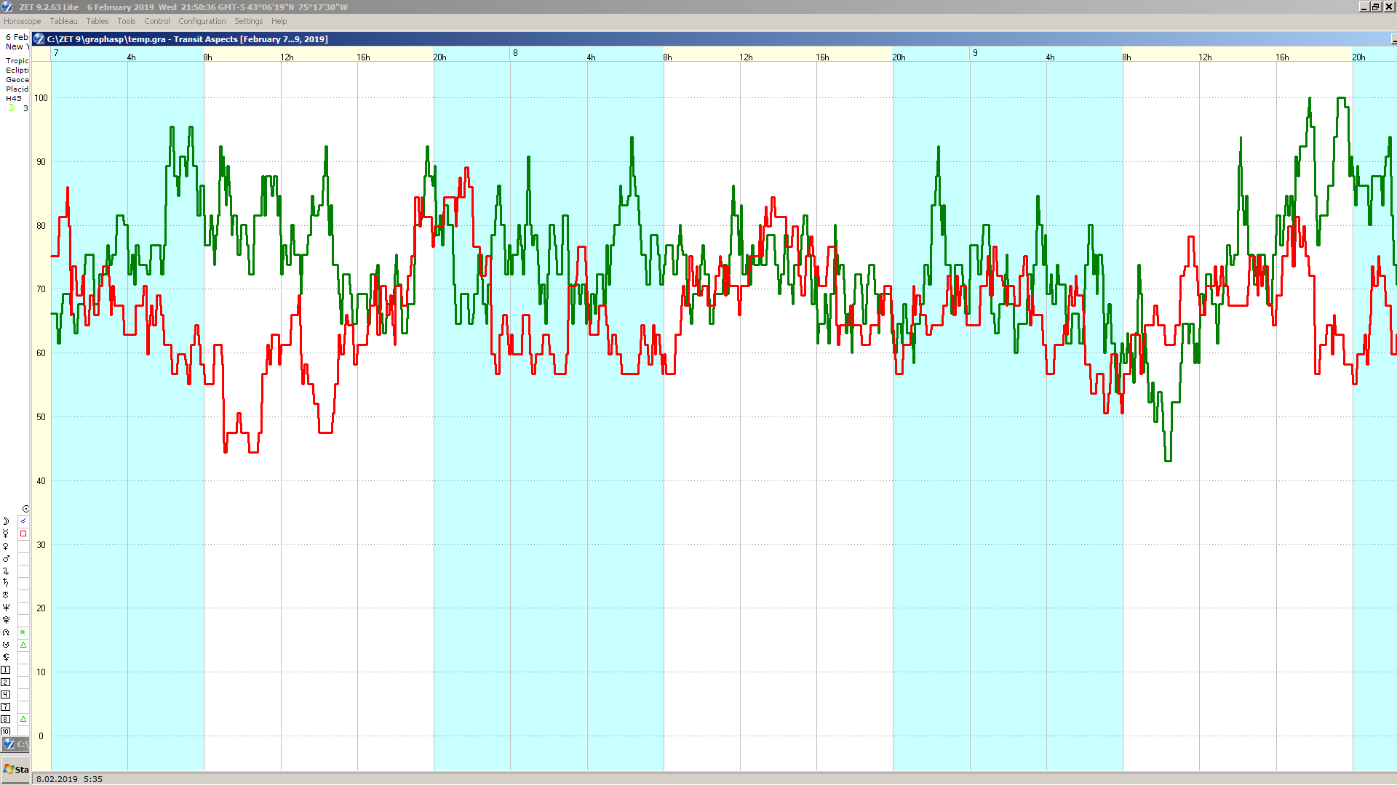Click the Venus symbol in the planet column
This screenshot has height=785, width=1397.
(6, 546)
